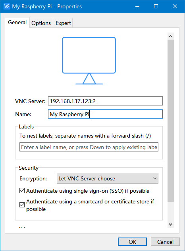Click the scrollbar up arrow
The image size is (185, 251).
pyautogui.click(x=171, y=36)
